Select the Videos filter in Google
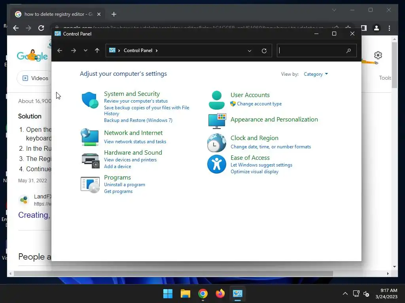Screen dimensions: 405x303 [x=35, y=78]
